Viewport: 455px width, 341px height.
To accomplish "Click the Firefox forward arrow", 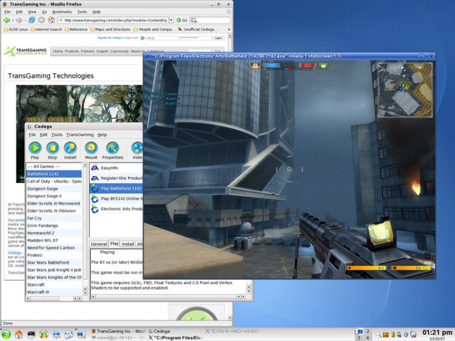I will tap(19, 20).
